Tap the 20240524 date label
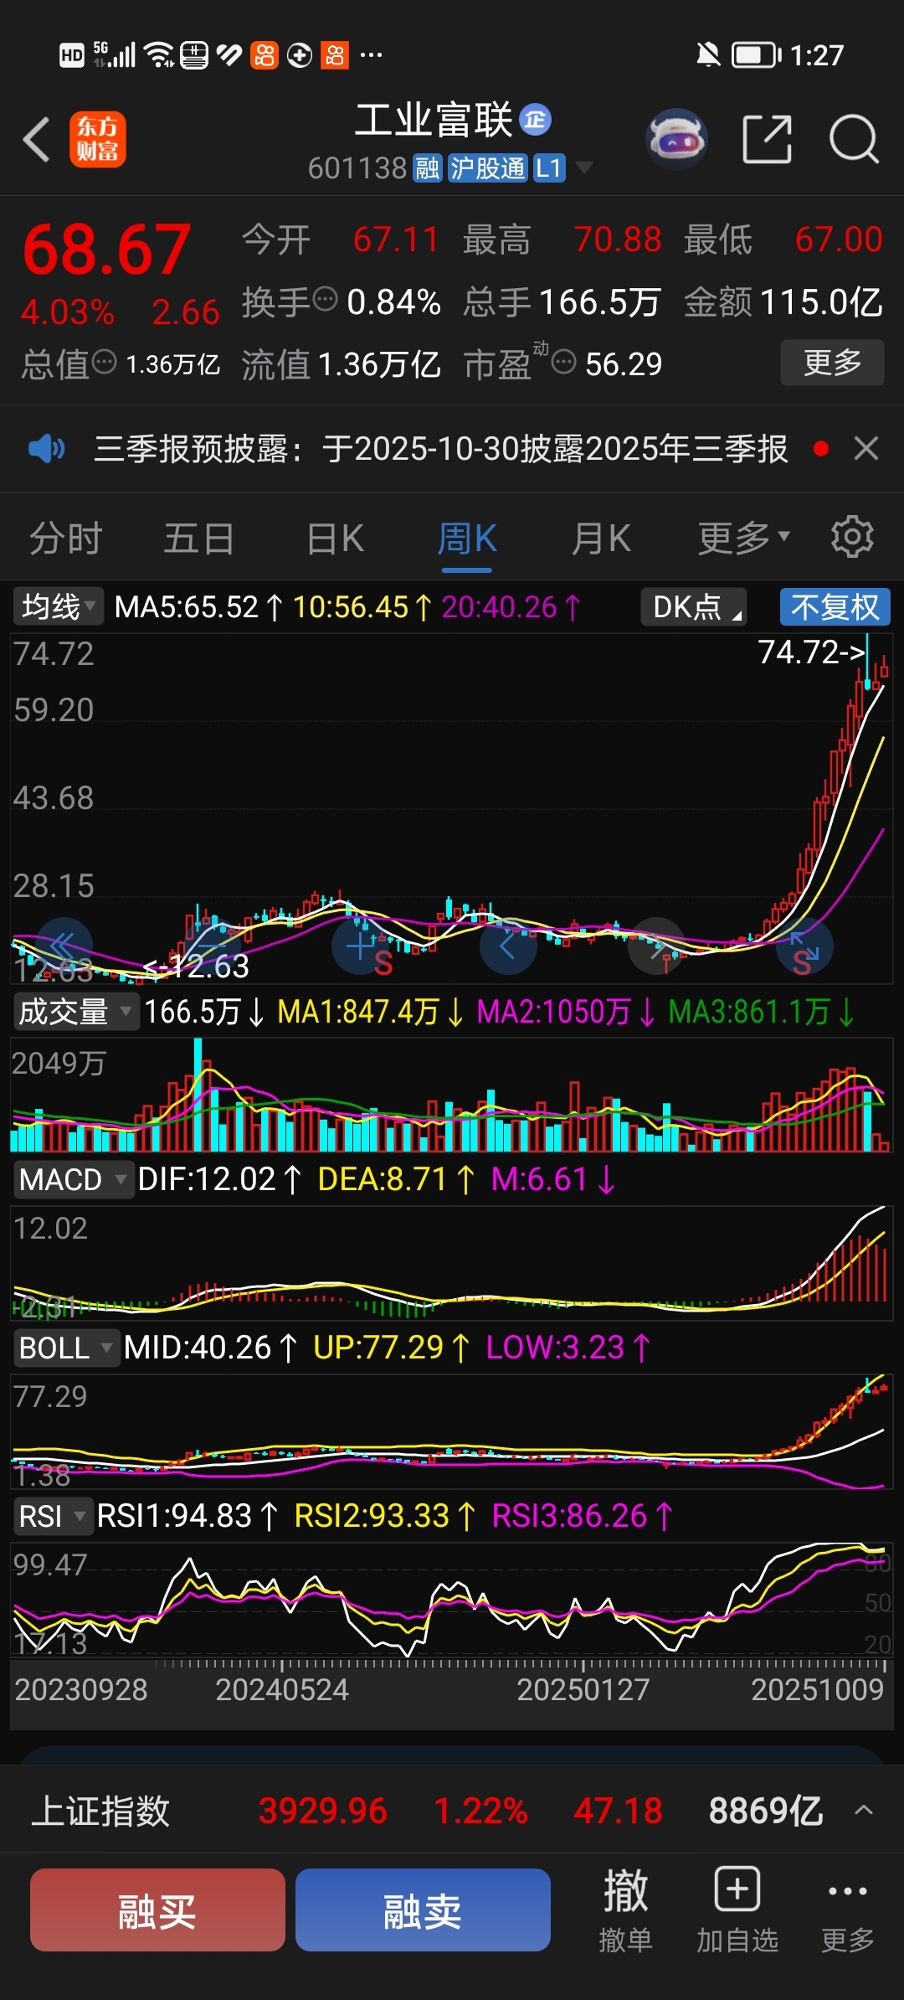The width and height of the screenshot is (904, 2000). point(282,1689)
